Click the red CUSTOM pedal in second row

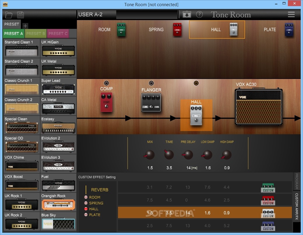(x=268, y=201)
